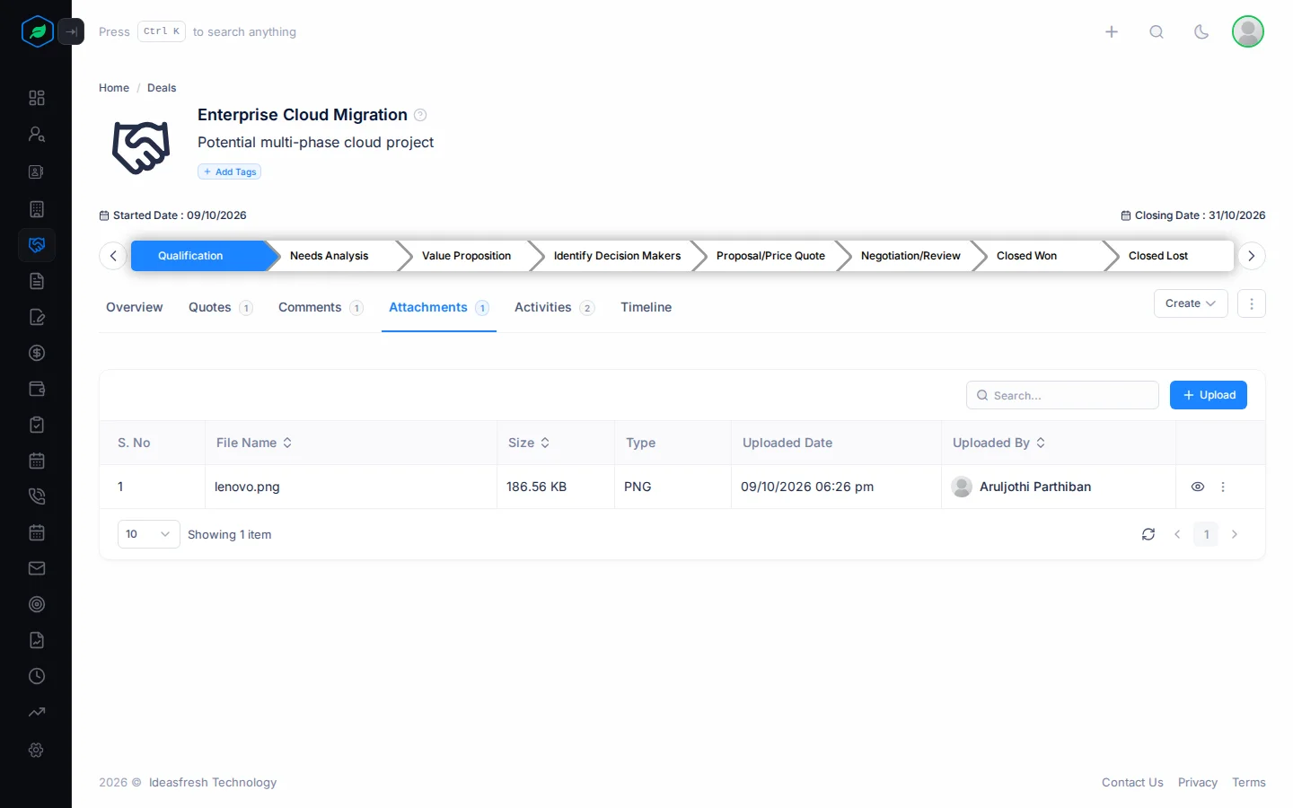This screenshot has width=1293, height=808.
Task: Switch to the Quotes tab
Action: click(220, 307)
